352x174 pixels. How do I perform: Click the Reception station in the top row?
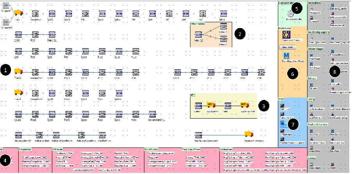click(36, 14)
